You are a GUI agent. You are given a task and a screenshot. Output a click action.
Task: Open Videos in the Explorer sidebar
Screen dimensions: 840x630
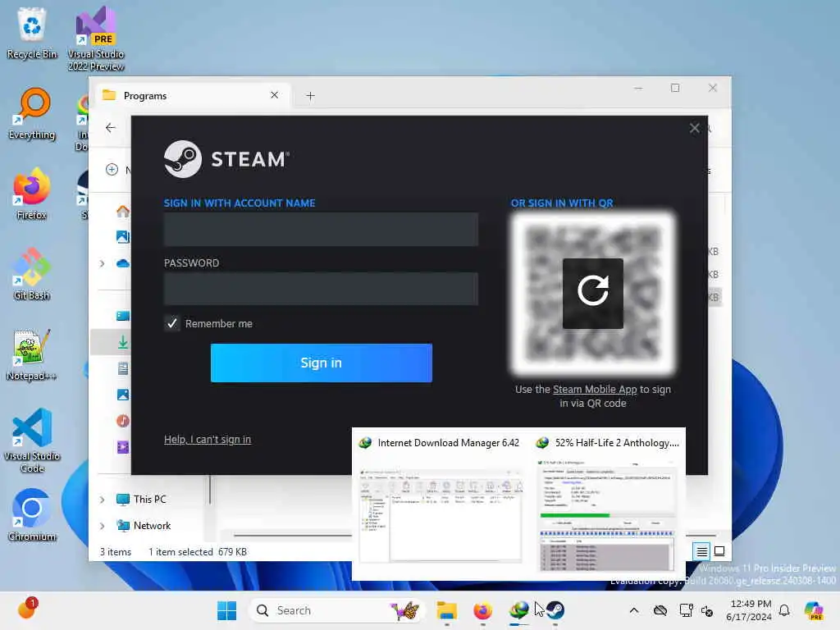(123, 447)
